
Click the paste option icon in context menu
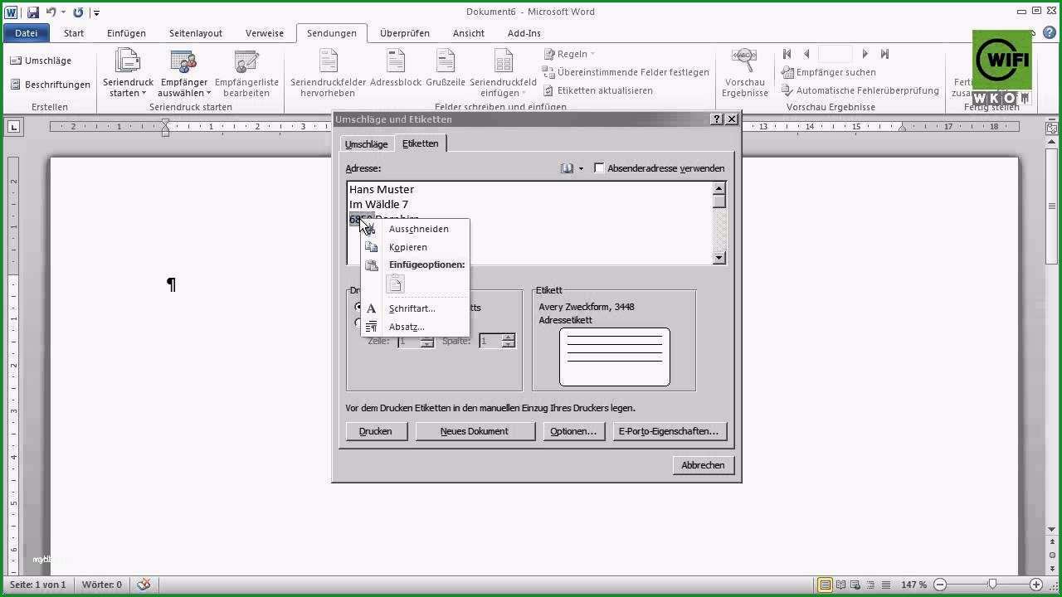pyautogui.click(x=396, y=284)
